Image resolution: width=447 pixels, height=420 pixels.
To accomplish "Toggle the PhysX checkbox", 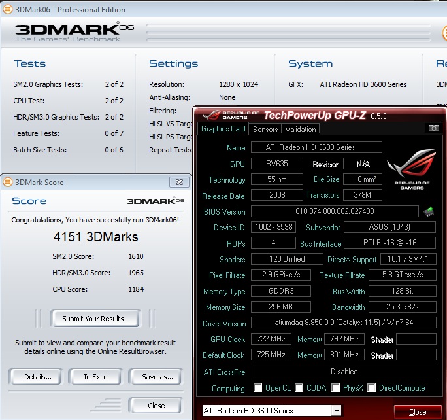I will point(335,387).
